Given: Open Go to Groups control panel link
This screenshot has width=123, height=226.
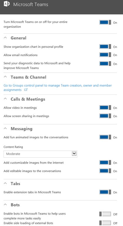Looking at the screenshot, I should coord(58,87).
